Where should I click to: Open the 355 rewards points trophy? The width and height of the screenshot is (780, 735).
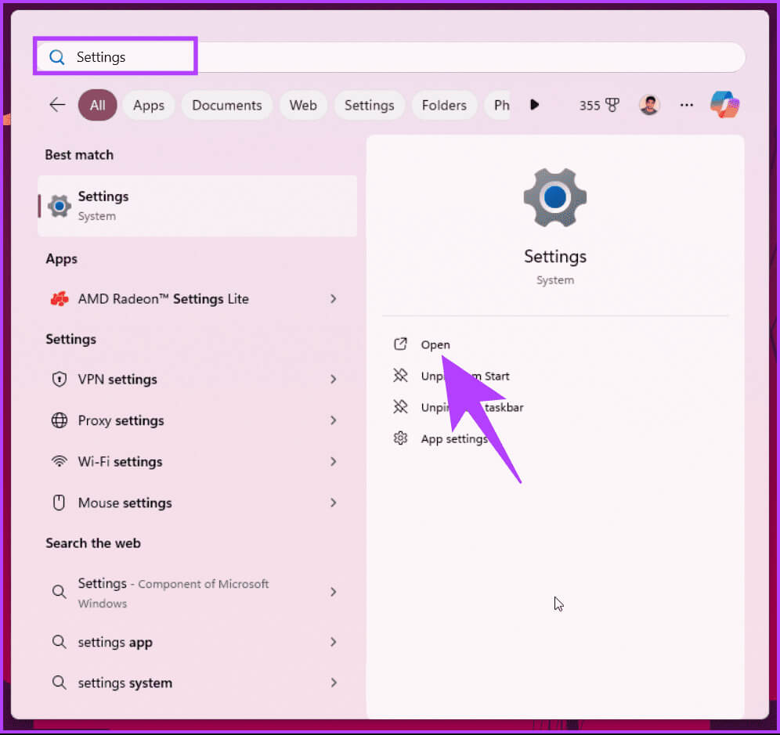pos(599,105)
